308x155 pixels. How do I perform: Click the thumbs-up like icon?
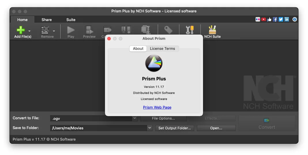tap(269, 19)
